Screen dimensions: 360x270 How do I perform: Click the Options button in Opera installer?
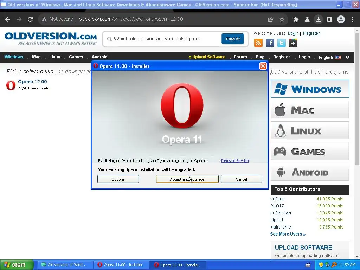pyautogui.click(x=118, y=179)
